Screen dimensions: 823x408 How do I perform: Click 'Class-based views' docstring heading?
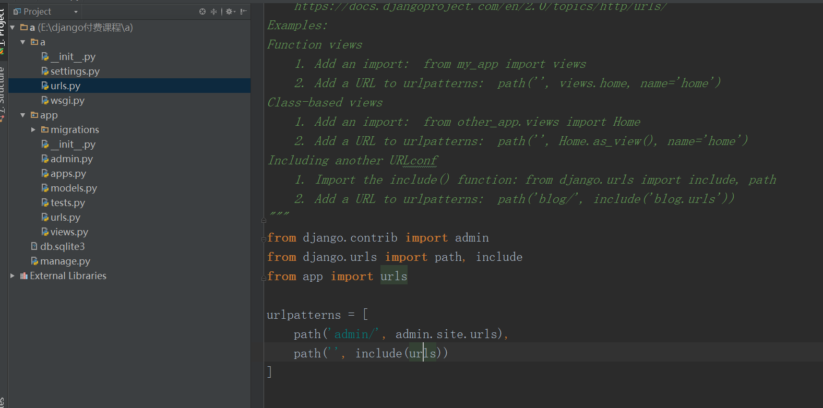click(325, 102)
